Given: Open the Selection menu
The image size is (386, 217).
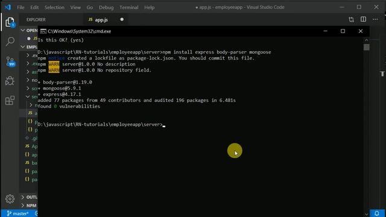Looking at the screenshot, I should 54,7.
